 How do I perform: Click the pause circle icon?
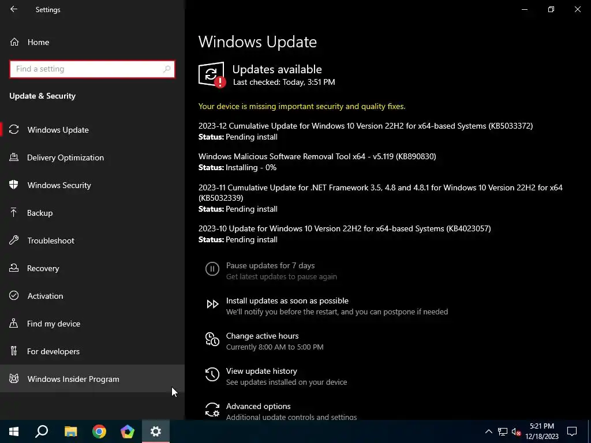[212, 269]
